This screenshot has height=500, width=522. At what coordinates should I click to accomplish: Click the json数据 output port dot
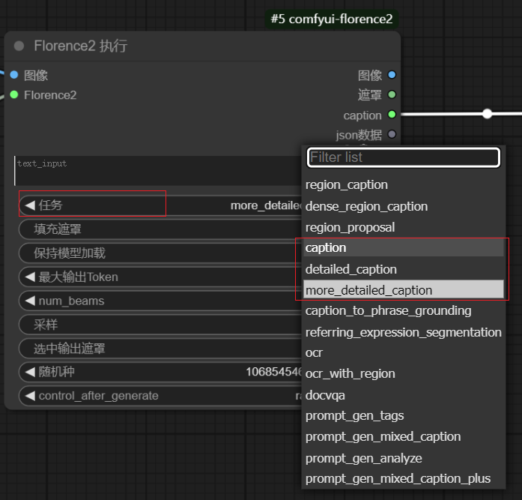pos(392,135)
